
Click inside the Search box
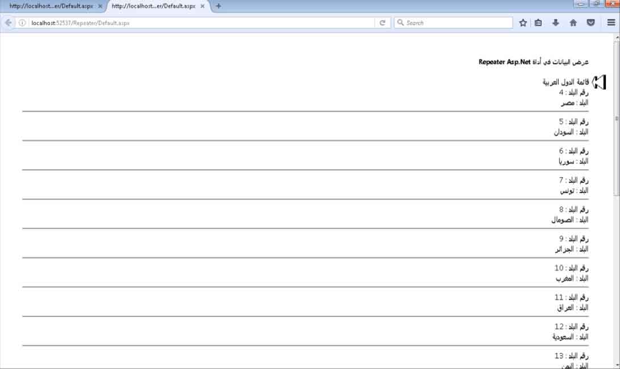coord(457,23)
